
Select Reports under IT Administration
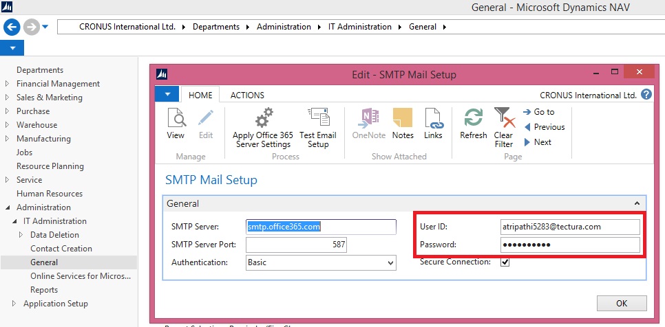click(44, 290)
